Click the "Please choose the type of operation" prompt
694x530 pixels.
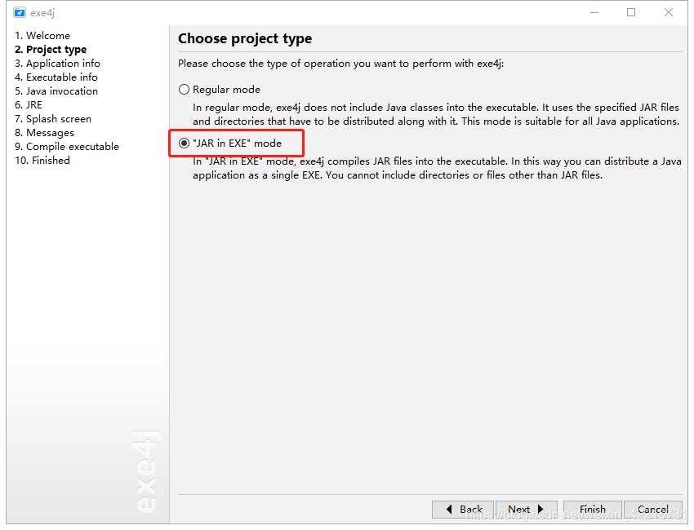click(x=340, y=64)
